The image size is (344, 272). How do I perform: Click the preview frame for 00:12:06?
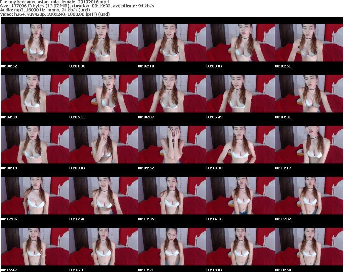point(35,196)
